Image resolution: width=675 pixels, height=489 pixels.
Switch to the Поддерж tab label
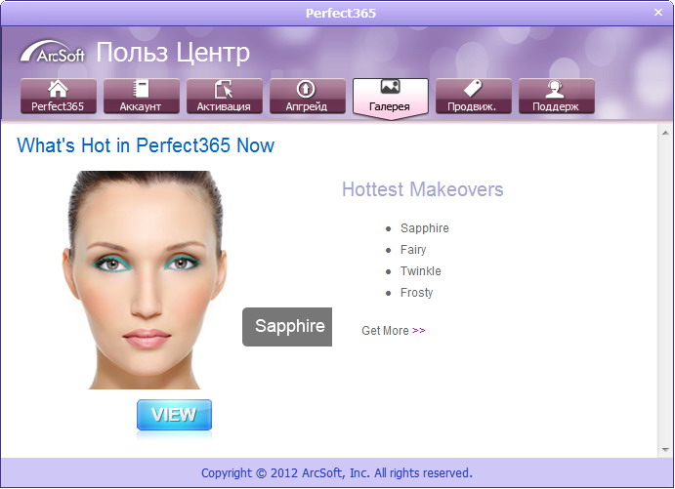point(555,106)
